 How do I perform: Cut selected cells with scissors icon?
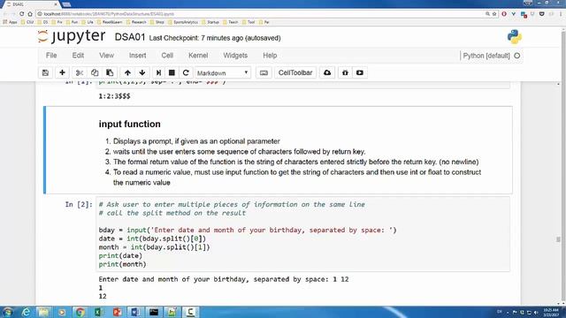tap(80, 72)
